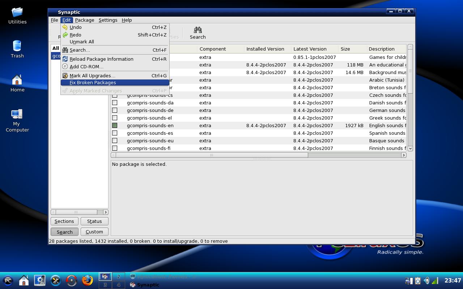The width and height of the screenshot is (463, 289).
Task: Click the All entry in left filter list
Action: (x=56, y=48)
